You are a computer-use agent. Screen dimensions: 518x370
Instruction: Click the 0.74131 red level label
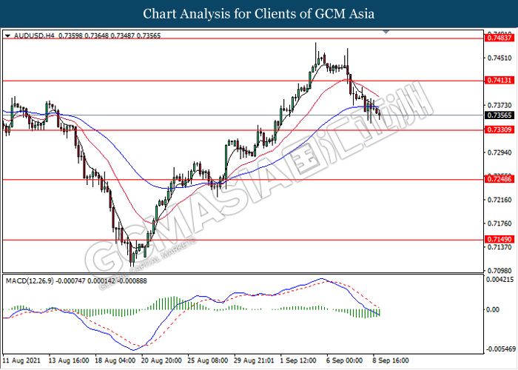coord(499,80)
